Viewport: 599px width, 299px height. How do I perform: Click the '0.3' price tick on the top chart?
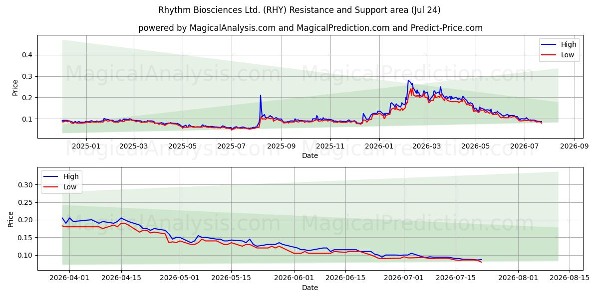click(28, 76)
